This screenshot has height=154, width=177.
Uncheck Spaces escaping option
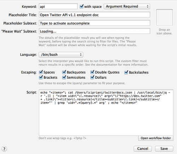click(41, 72)
